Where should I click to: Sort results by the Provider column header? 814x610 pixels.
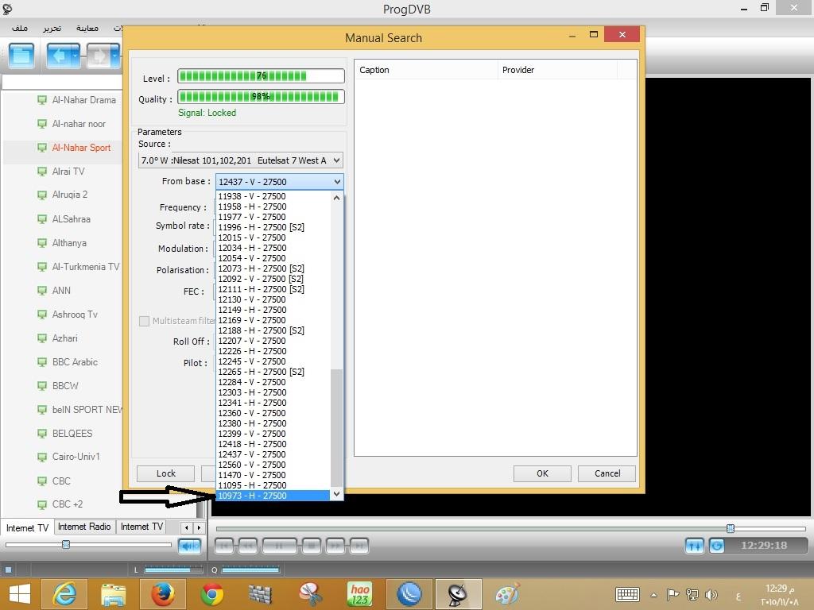click(557, 70)
